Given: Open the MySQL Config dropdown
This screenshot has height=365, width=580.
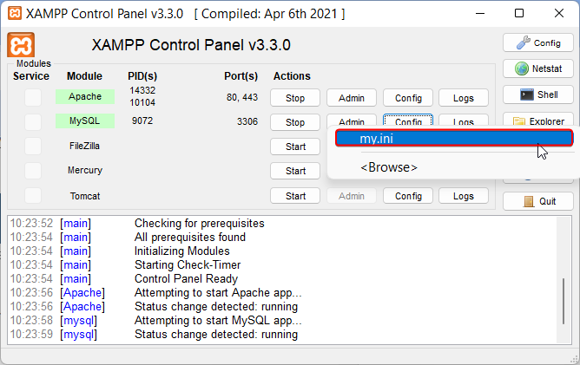Looking at the screenshot, I should [408, 120].
